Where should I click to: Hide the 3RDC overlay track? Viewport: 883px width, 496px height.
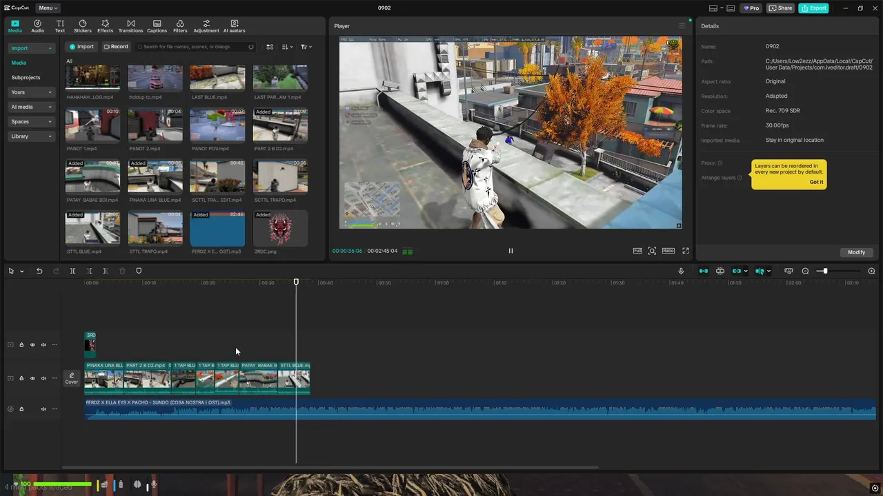[32, 345]
